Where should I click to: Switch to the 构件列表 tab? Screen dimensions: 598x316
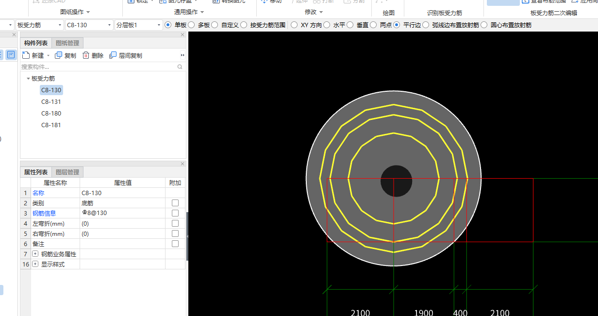(36, 43)
